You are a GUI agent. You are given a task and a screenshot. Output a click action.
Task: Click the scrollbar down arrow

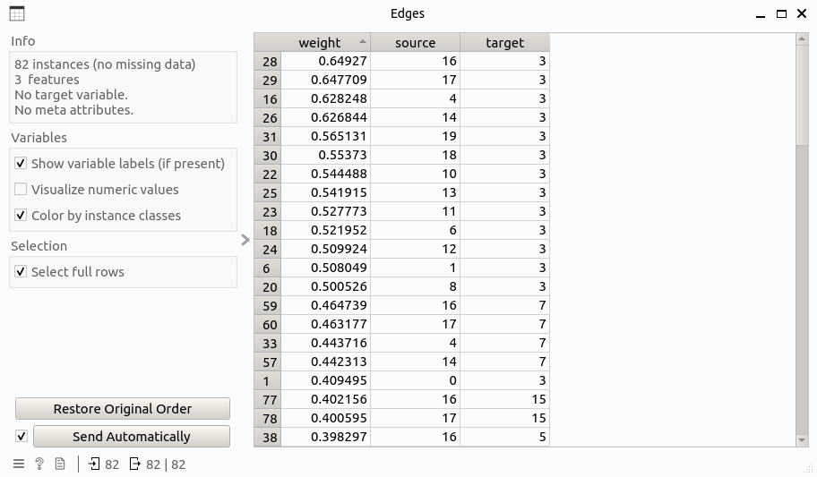point(802,440)
